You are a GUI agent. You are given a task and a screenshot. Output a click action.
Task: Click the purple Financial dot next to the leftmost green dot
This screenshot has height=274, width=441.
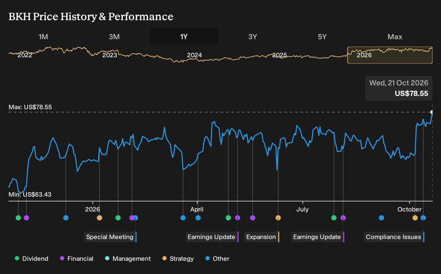click(26, 218)
